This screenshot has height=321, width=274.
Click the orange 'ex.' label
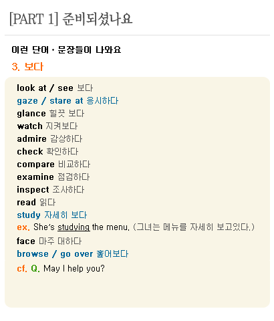click(23, 227)
